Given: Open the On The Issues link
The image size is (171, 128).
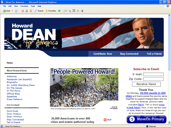Looking at the screenshot, I should [x=14, y=88].
